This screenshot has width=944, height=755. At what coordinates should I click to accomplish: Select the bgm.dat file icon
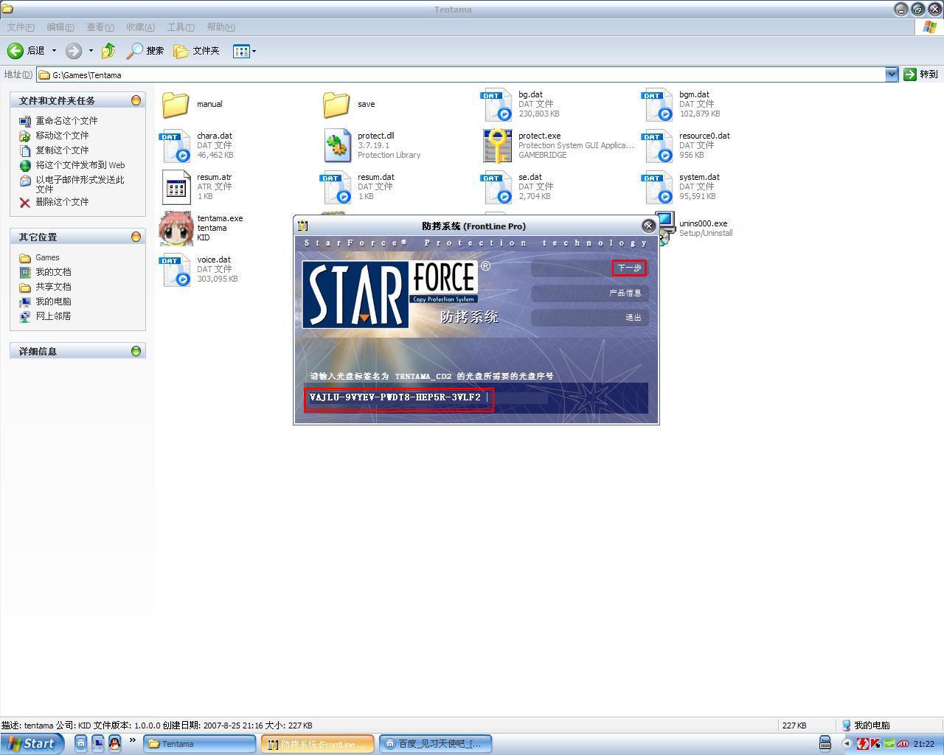tap(657, 105)
